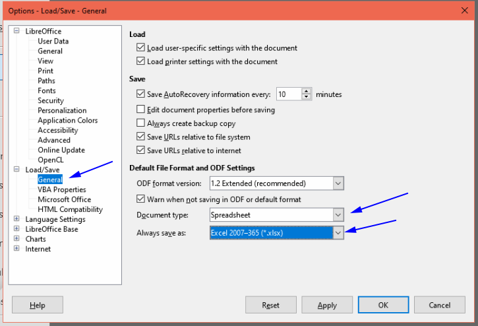Select Paths in the options tree
Viewport: 478px width, 326px height.
(x=46, y=81)
